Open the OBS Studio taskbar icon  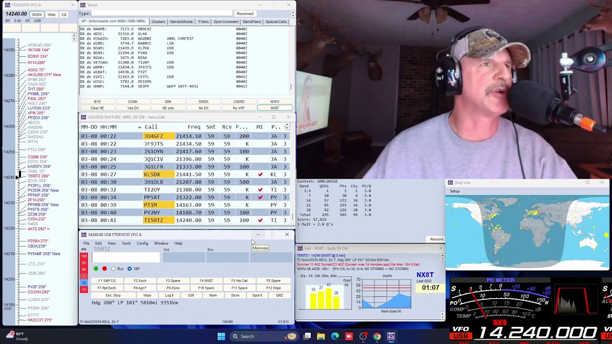[363, 336]
